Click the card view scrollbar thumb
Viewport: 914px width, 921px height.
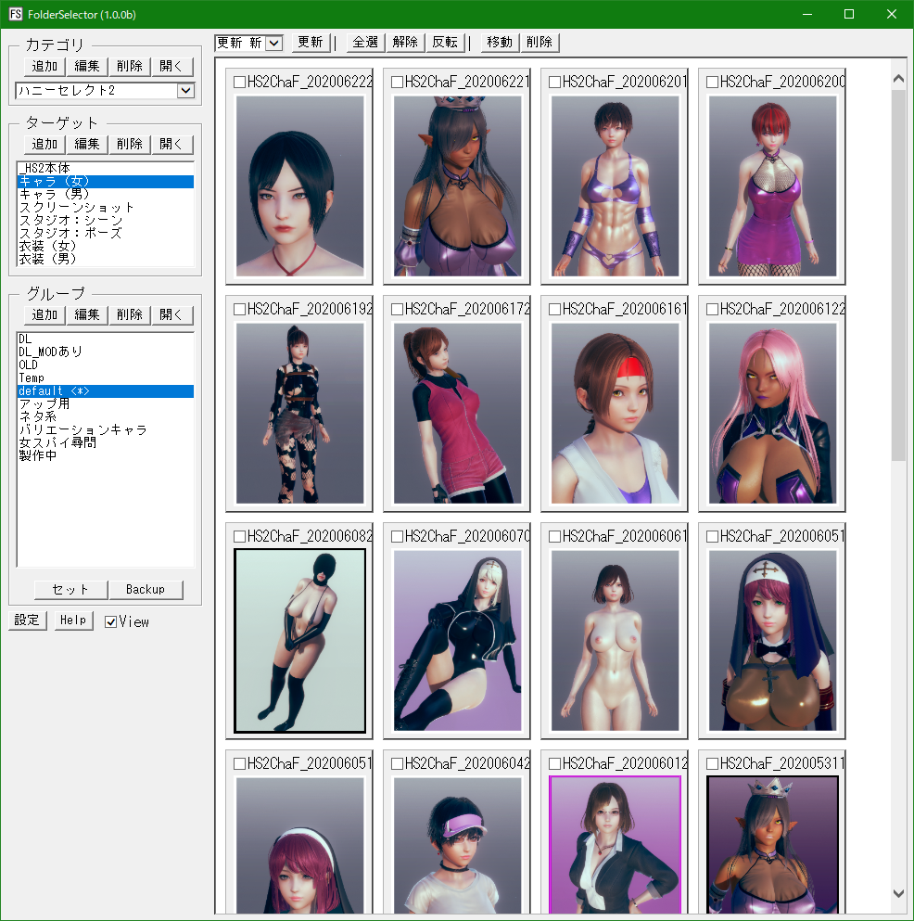[x=898, y=275]
